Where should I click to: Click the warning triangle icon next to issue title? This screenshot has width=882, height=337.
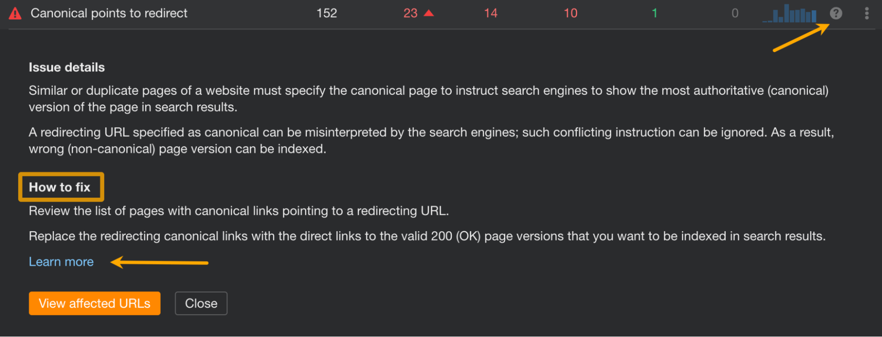(15, 13)
